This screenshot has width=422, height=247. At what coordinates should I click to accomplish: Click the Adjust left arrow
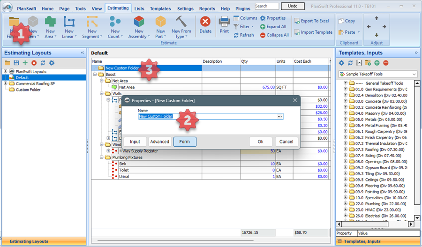[x=369, y=27]
